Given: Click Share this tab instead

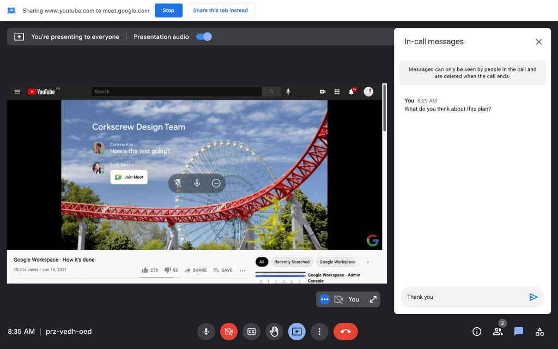Looking at the screenshot, I should [220, 10].
